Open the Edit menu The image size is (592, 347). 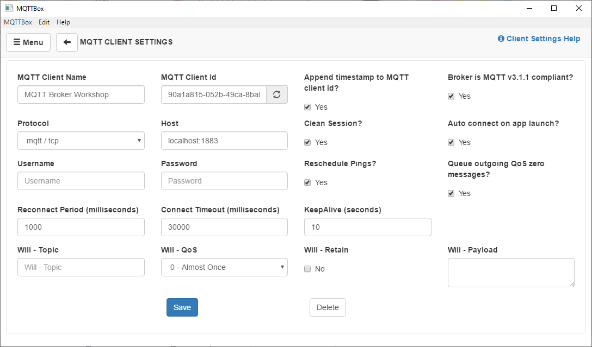[x=44, y=22]
